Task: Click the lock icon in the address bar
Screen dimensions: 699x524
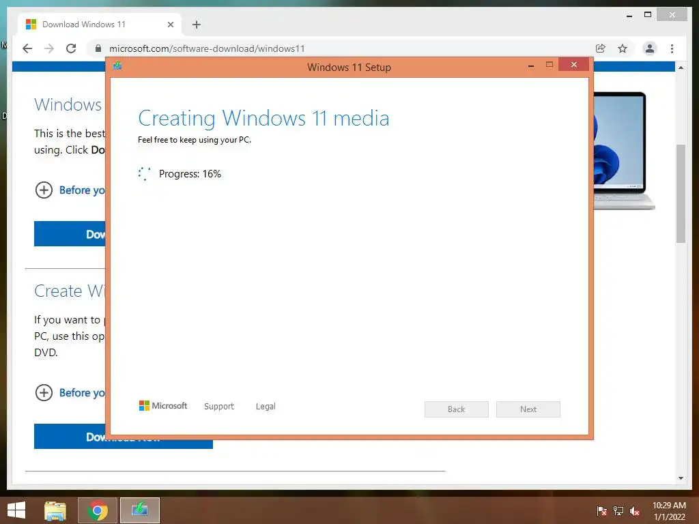Action: (x=98, y=48)
